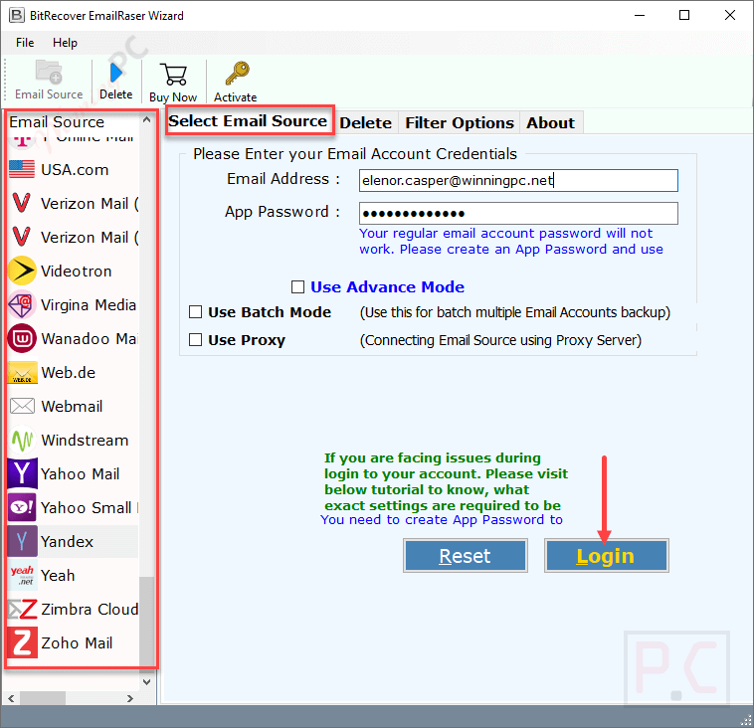
Task: Click the horizontal scrollbar thumb under source list
Action: (43, 698)
